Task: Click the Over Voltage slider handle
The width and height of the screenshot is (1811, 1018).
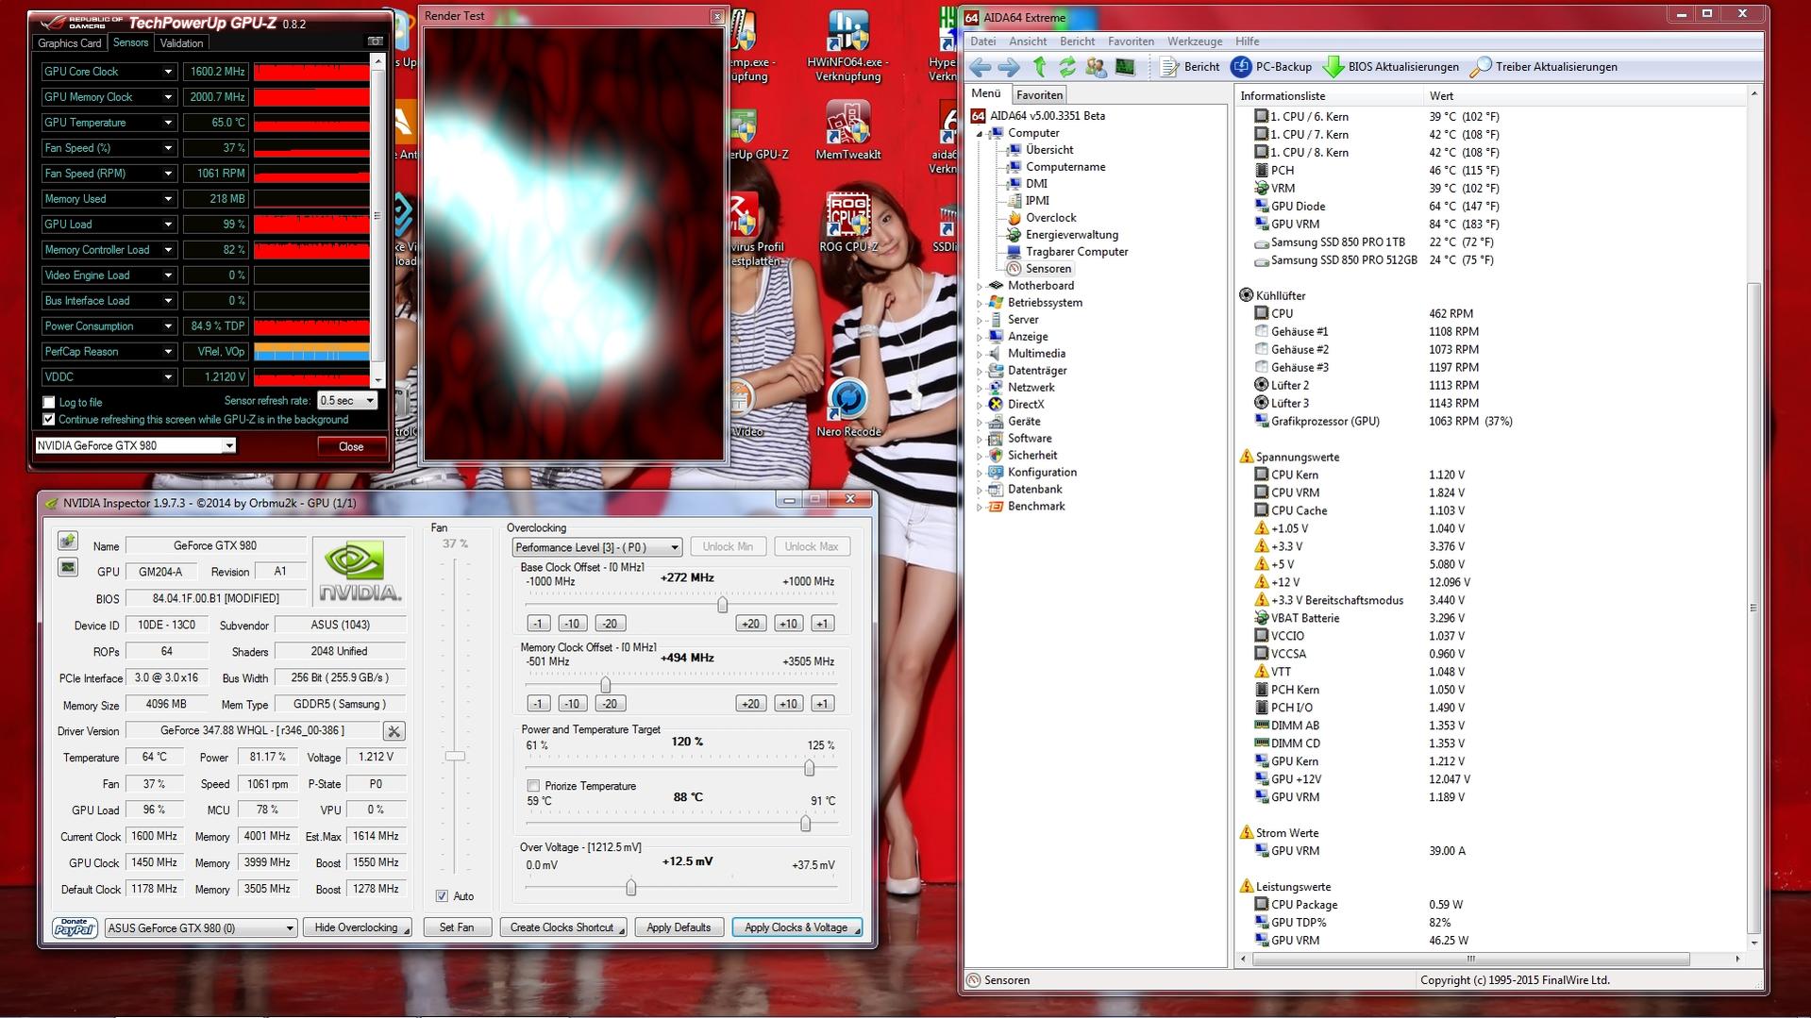Action: [631, 887]
